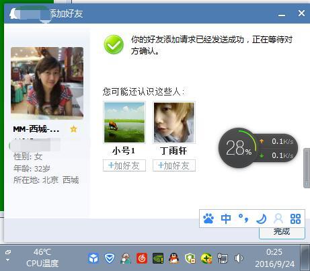Open the NetEase Cloud Music red tray icon
Image resolution: width=310 pixels, height=271 pixels.
tap(142, 258)
